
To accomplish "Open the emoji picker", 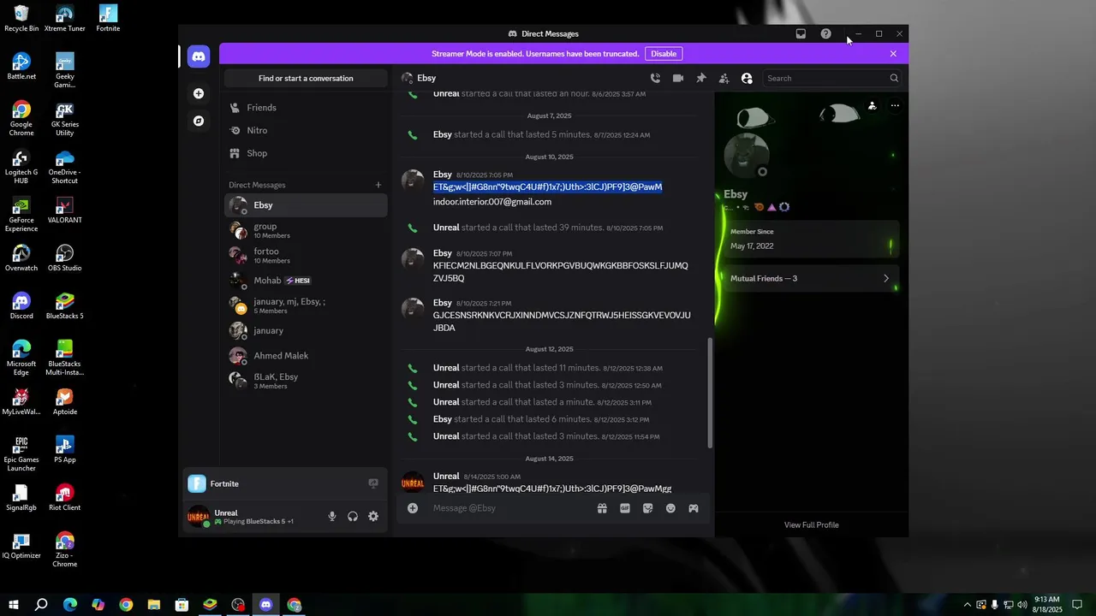I will 670,508.
